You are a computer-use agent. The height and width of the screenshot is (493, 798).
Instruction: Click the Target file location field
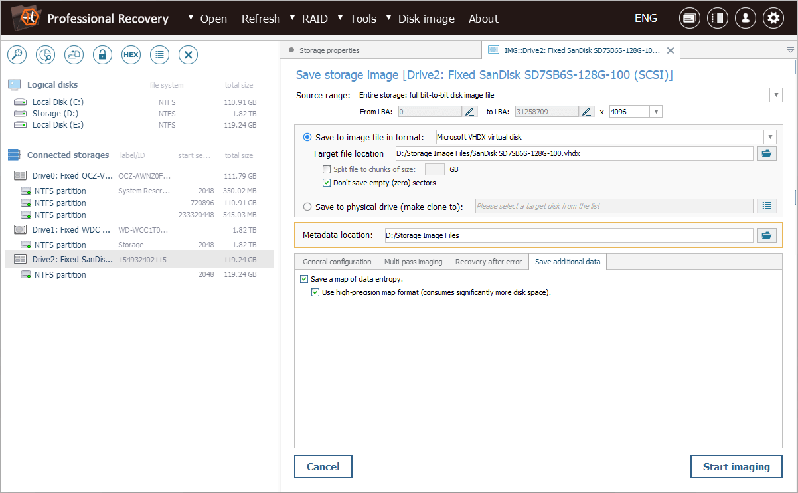pyautogui.click(x=574, y=153)
